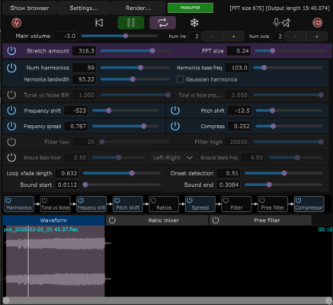Select Spread module in the chain
Viewport: 333px width, 305px height.
click(x=200, y=204)
